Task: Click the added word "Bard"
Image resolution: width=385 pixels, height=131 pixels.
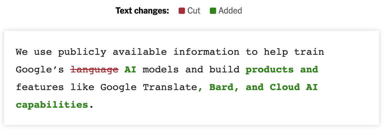Action: 221,87
